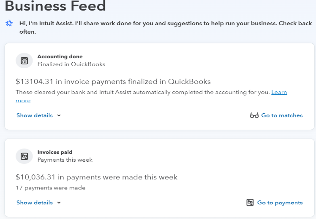The width and height of the screenshot is (316, 219).
Task: Click the Accounting done card title
Action: point(60,56)
